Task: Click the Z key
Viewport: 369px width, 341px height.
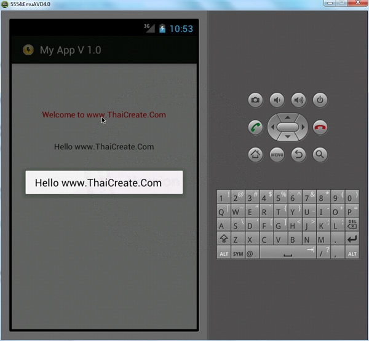Action: coord(238,238)
